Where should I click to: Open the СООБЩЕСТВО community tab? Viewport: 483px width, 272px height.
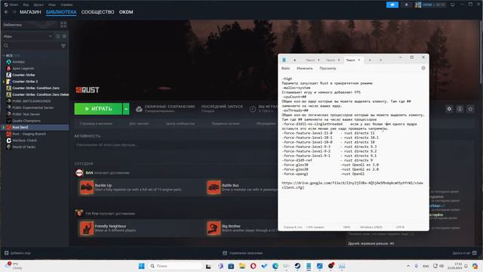97,12
